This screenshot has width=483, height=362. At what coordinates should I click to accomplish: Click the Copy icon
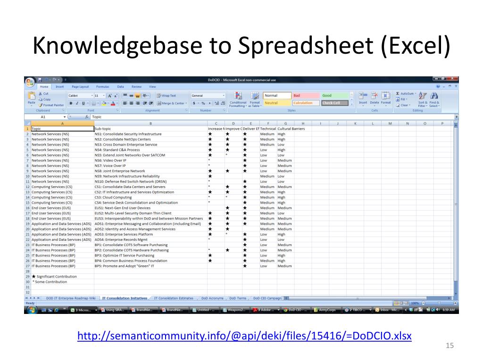41,99
